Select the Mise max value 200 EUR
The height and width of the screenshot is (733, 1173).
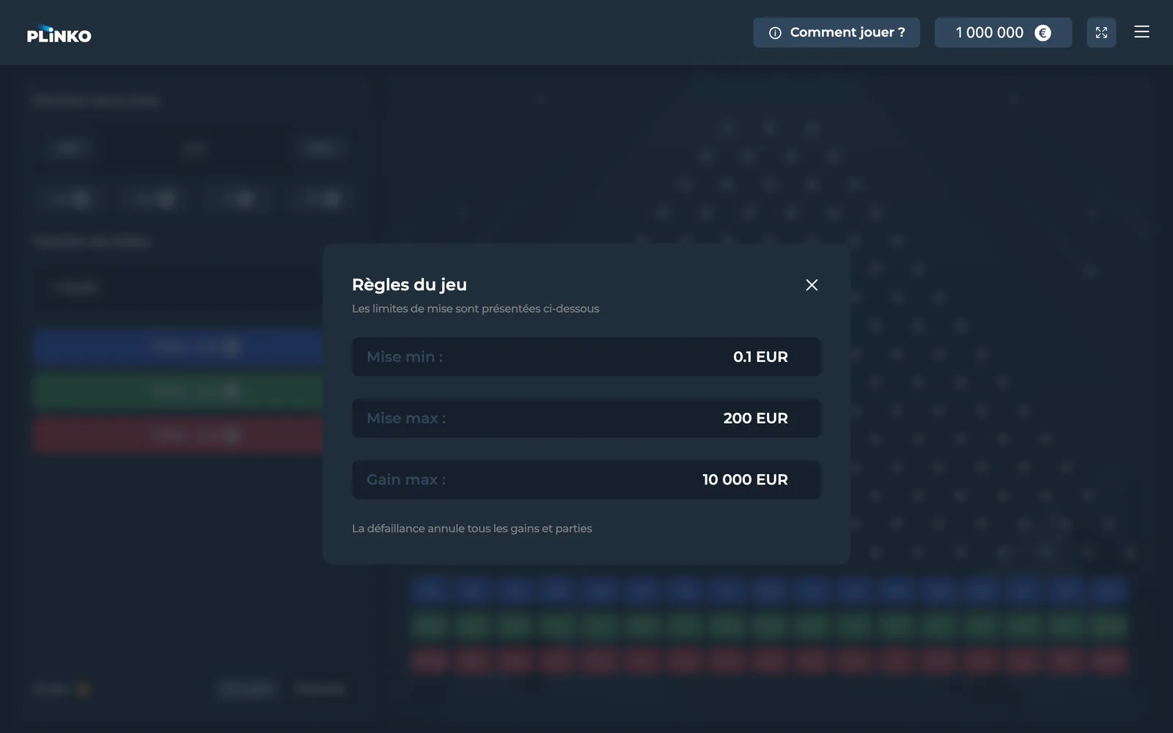[755, 419]
